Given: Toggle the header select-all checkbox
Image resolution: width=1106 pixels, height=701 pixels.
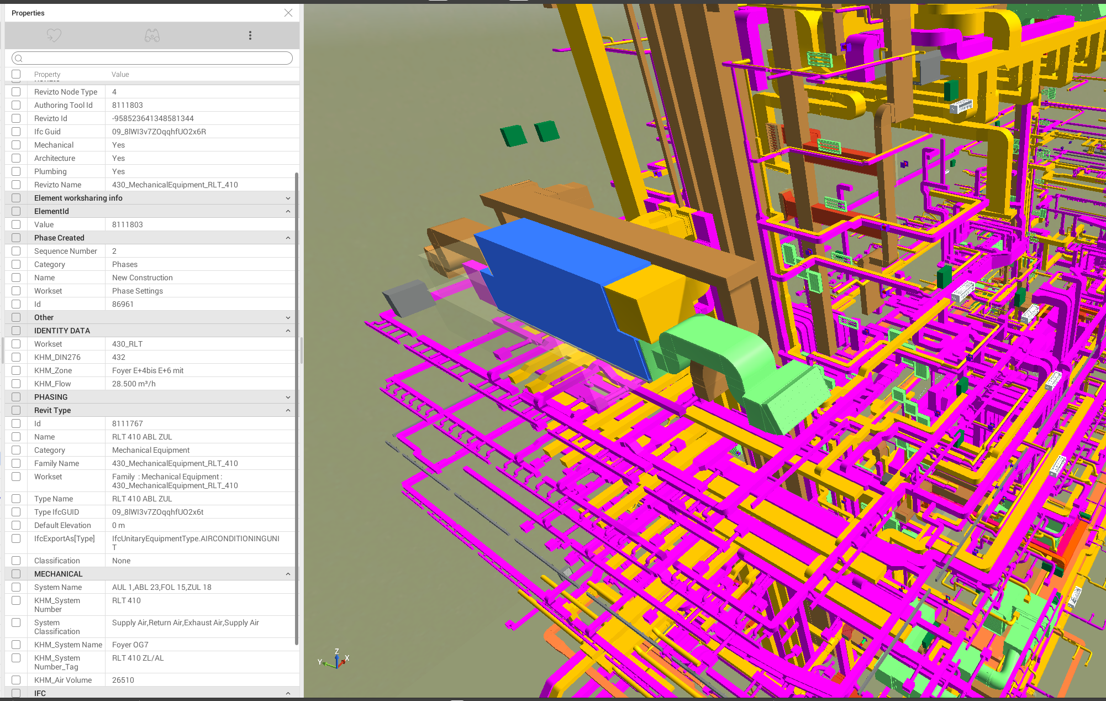Looking at the screenshot, I should point(16,74).
